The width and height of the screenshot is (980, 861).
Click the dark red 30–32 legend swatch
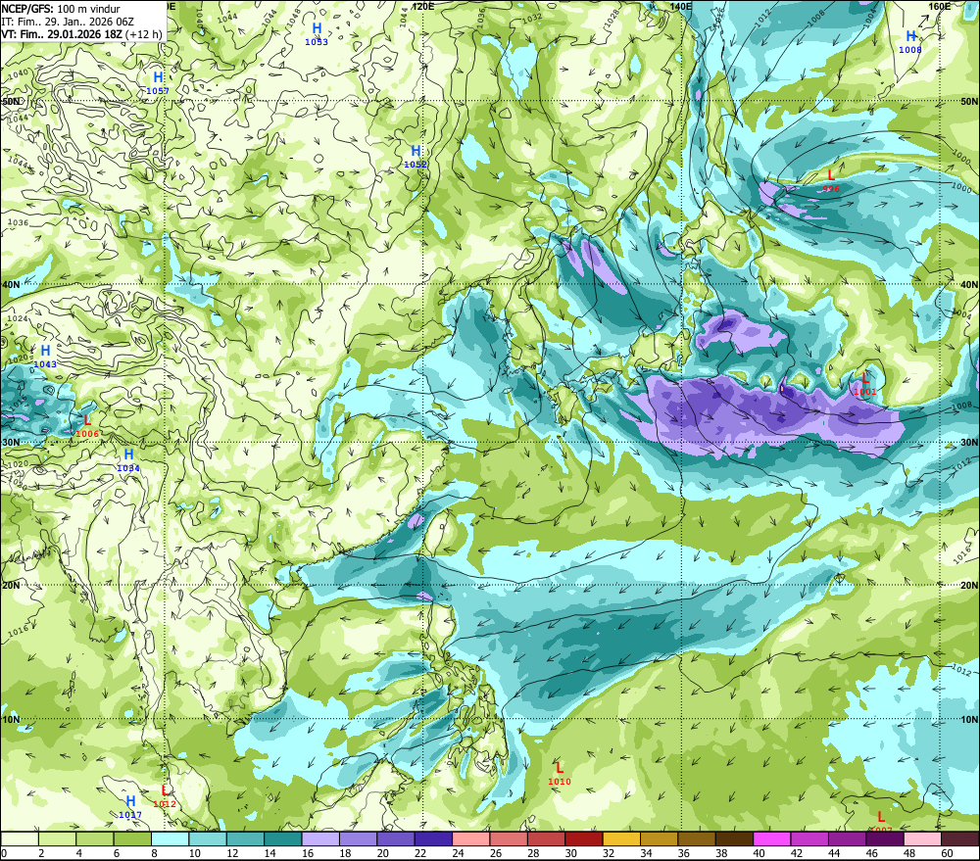pyautogui.click(x=584, y=839)
